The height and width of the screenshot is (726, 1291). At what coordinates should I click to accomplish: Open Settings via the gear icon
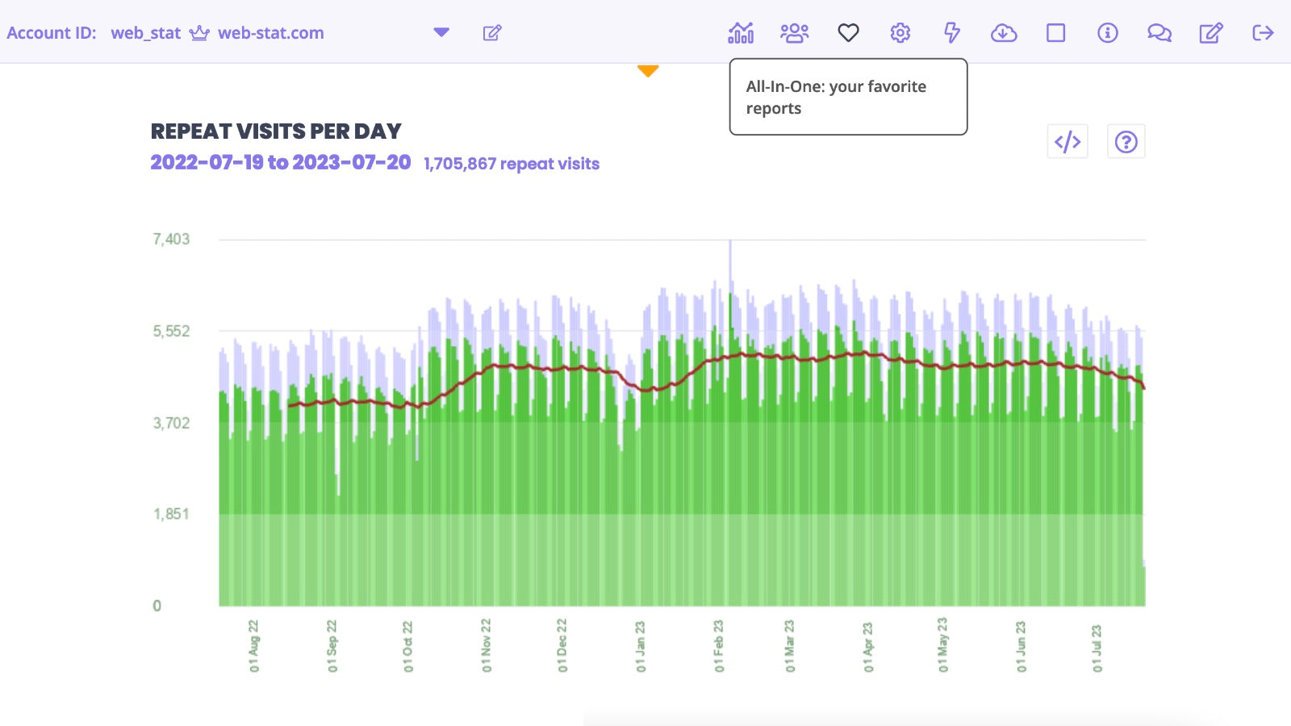coord(900,32)
